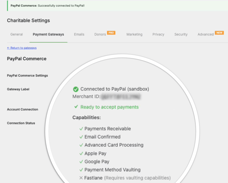Screen dimensions: 228x183
Task: Click the 'PayPal Commerce Settings' label
Action: pyautogui.click(x=27, y=75)
